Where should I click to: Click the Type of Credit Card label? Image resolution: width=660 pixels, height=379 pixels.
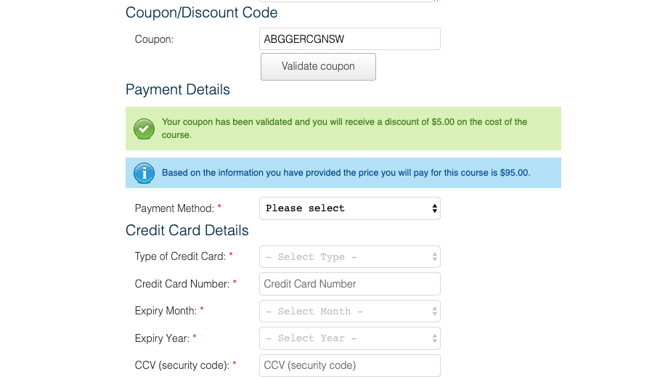[x=180, y=256]
